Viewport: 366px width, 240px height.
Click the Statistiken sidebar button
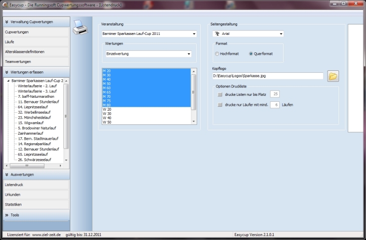click(34, 205)
